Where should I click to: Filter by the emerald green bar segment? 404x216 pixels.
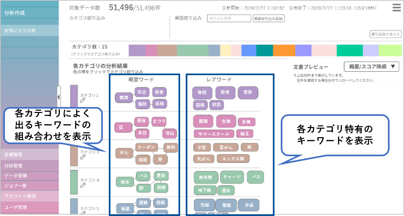(350, 51)
